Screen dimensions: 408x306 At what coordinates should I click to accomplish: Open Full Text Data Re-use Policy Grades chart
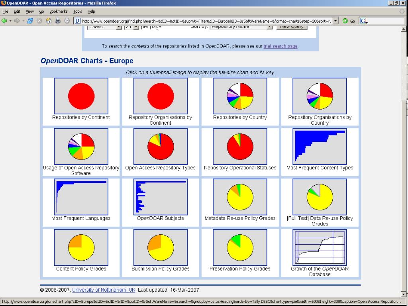[320, 197]
